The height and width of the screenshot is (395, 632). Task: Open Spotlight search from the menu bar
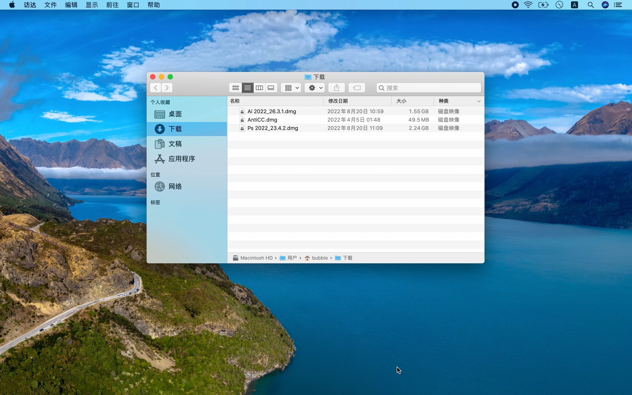(591, 5)
